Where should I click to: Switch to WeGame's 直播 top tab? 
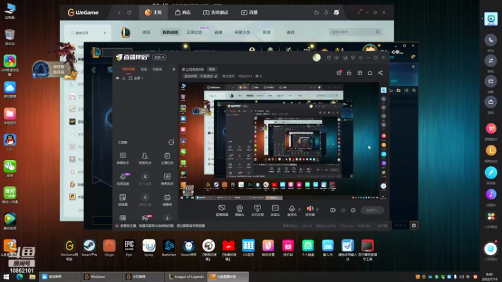[249, 13]
